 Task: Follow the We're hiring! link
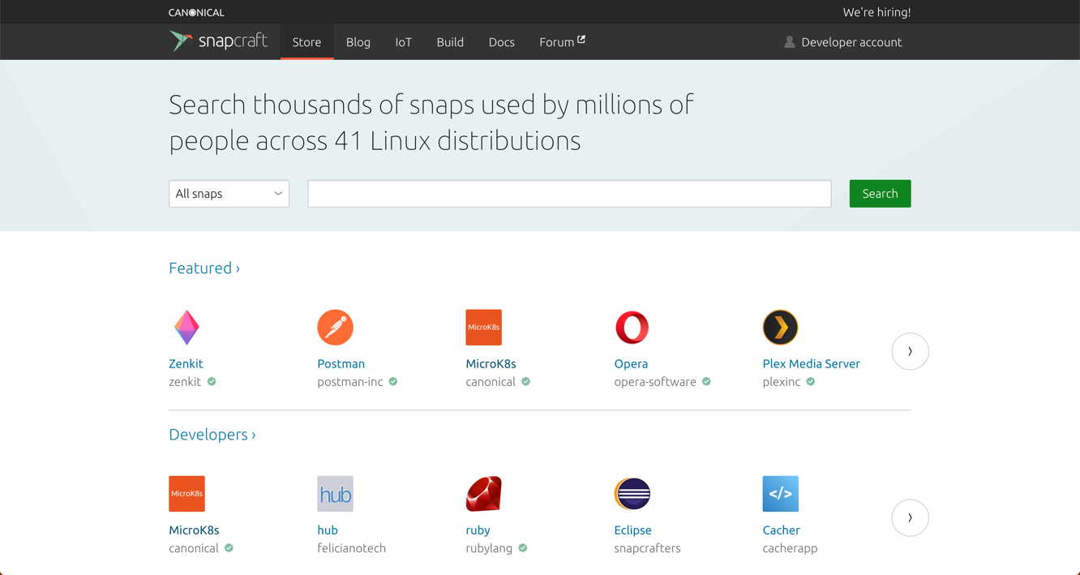tap(876, 12)
